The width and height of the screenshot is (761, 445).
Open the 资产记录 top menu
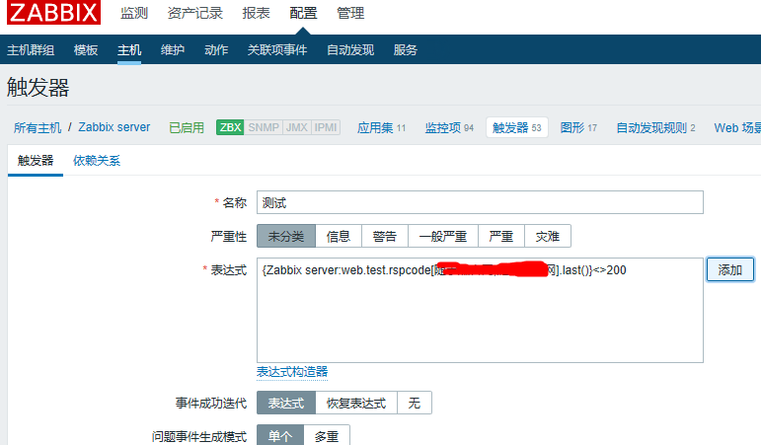[194, 13]
